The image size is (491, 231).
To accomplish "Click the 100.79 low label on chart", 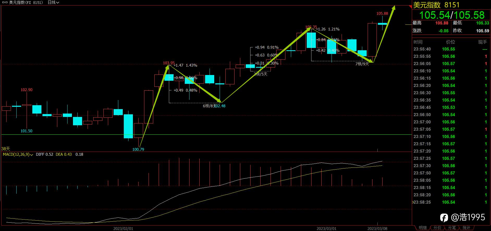I will click(x=138, y=149).
